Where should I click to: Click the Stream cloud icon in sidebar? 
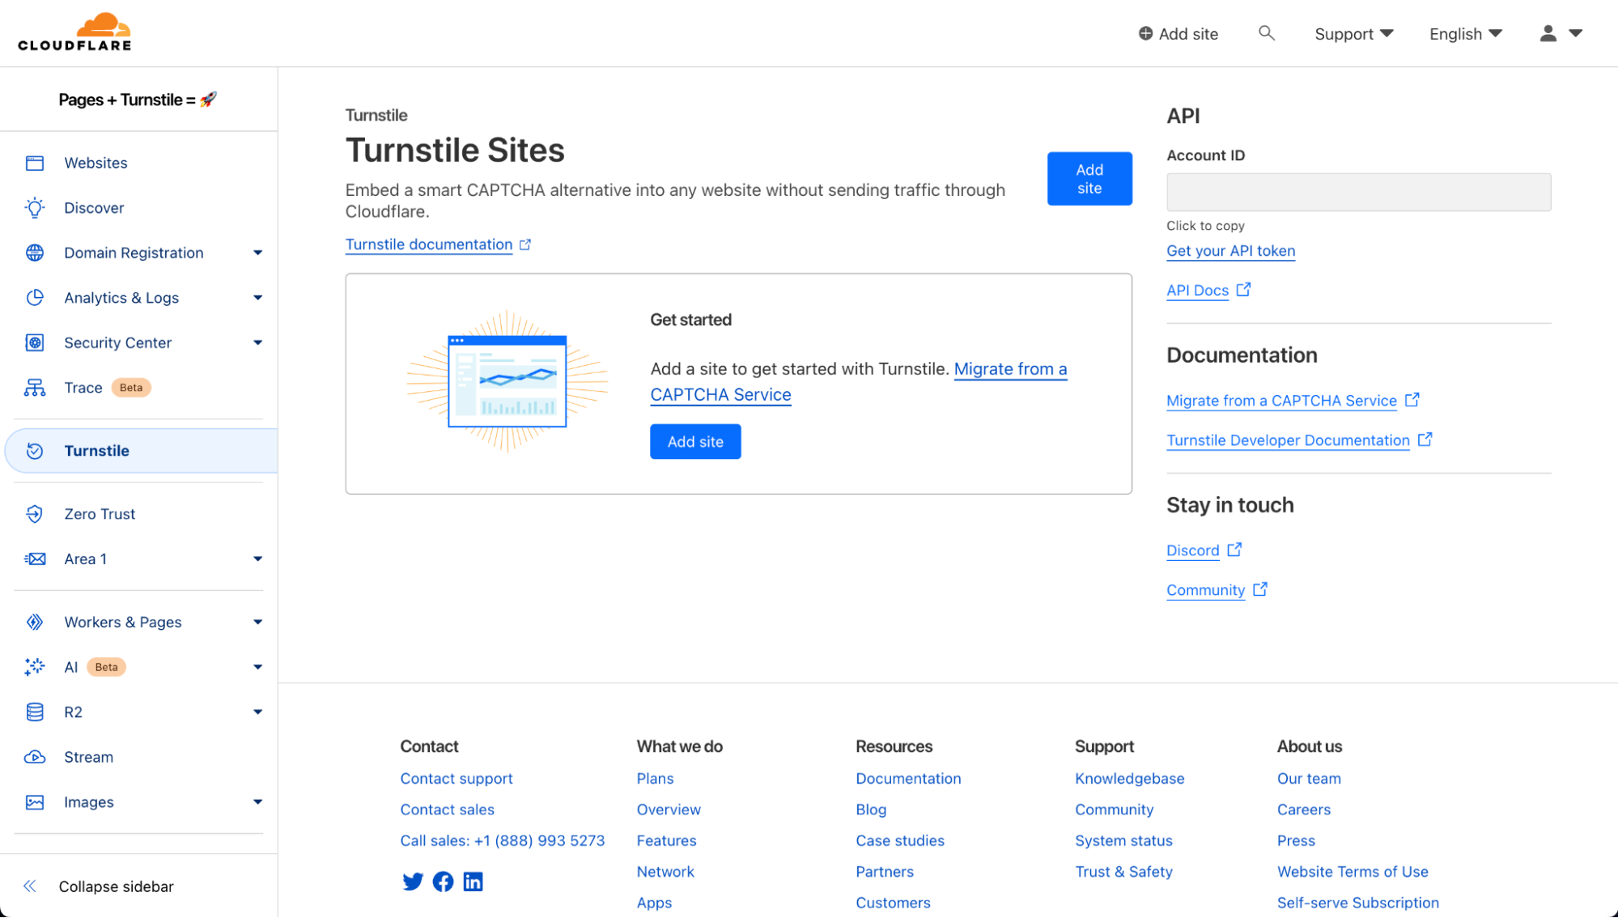[x=35, y=757]
